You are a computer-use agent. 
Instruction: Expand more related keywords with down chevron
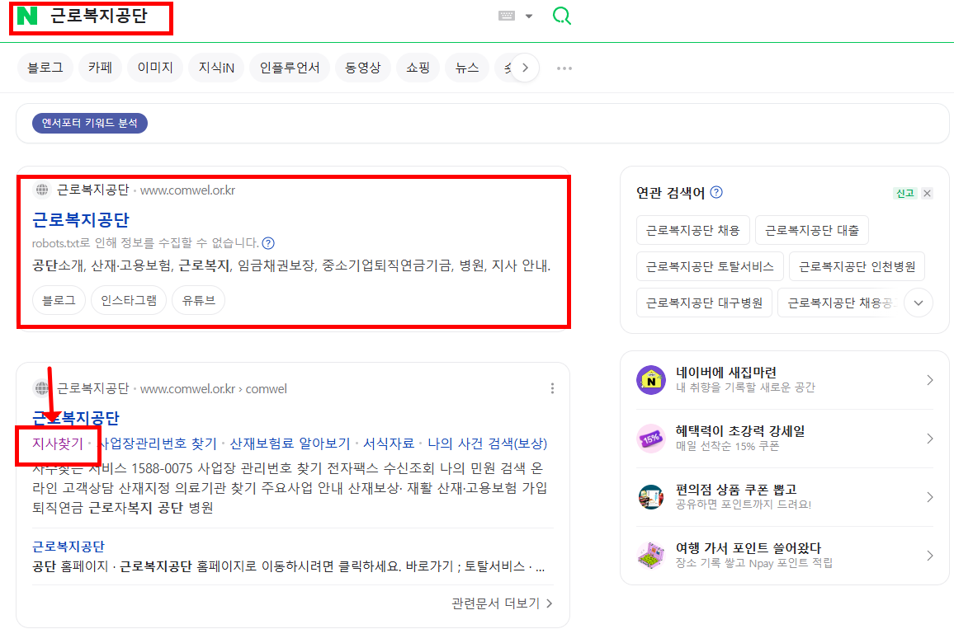pos(919,303)
